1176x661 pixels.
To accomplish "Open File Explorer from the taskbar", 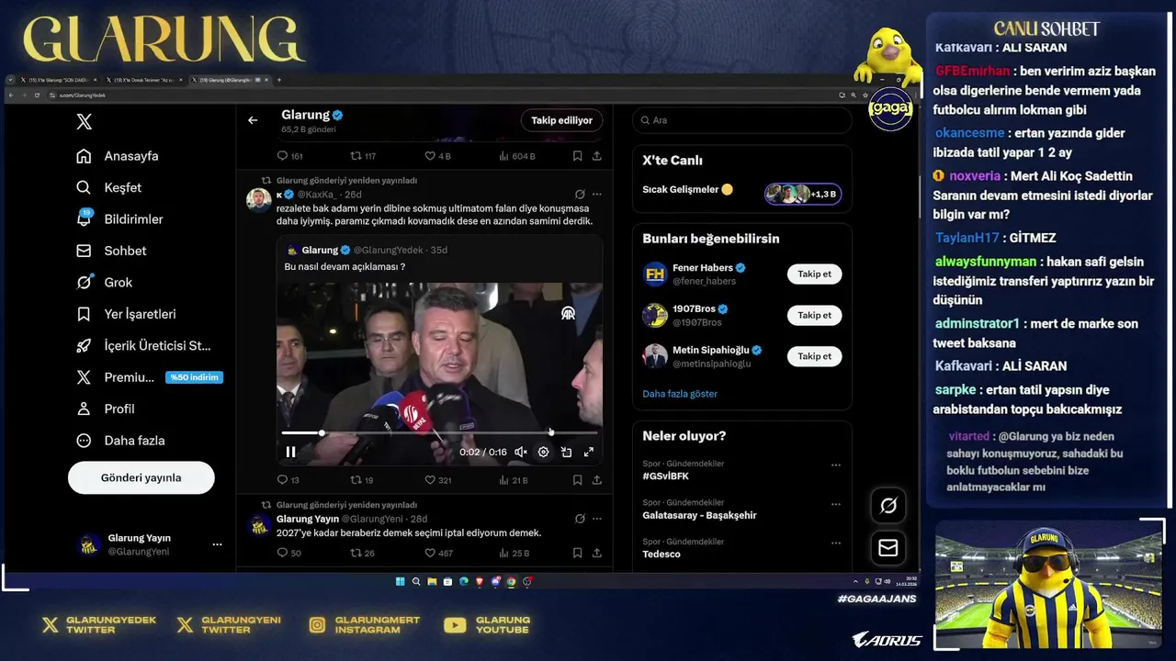I will tap(432, 581).
